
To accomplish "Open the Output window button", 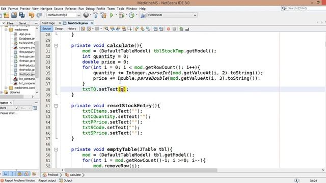I will [66, 180].
